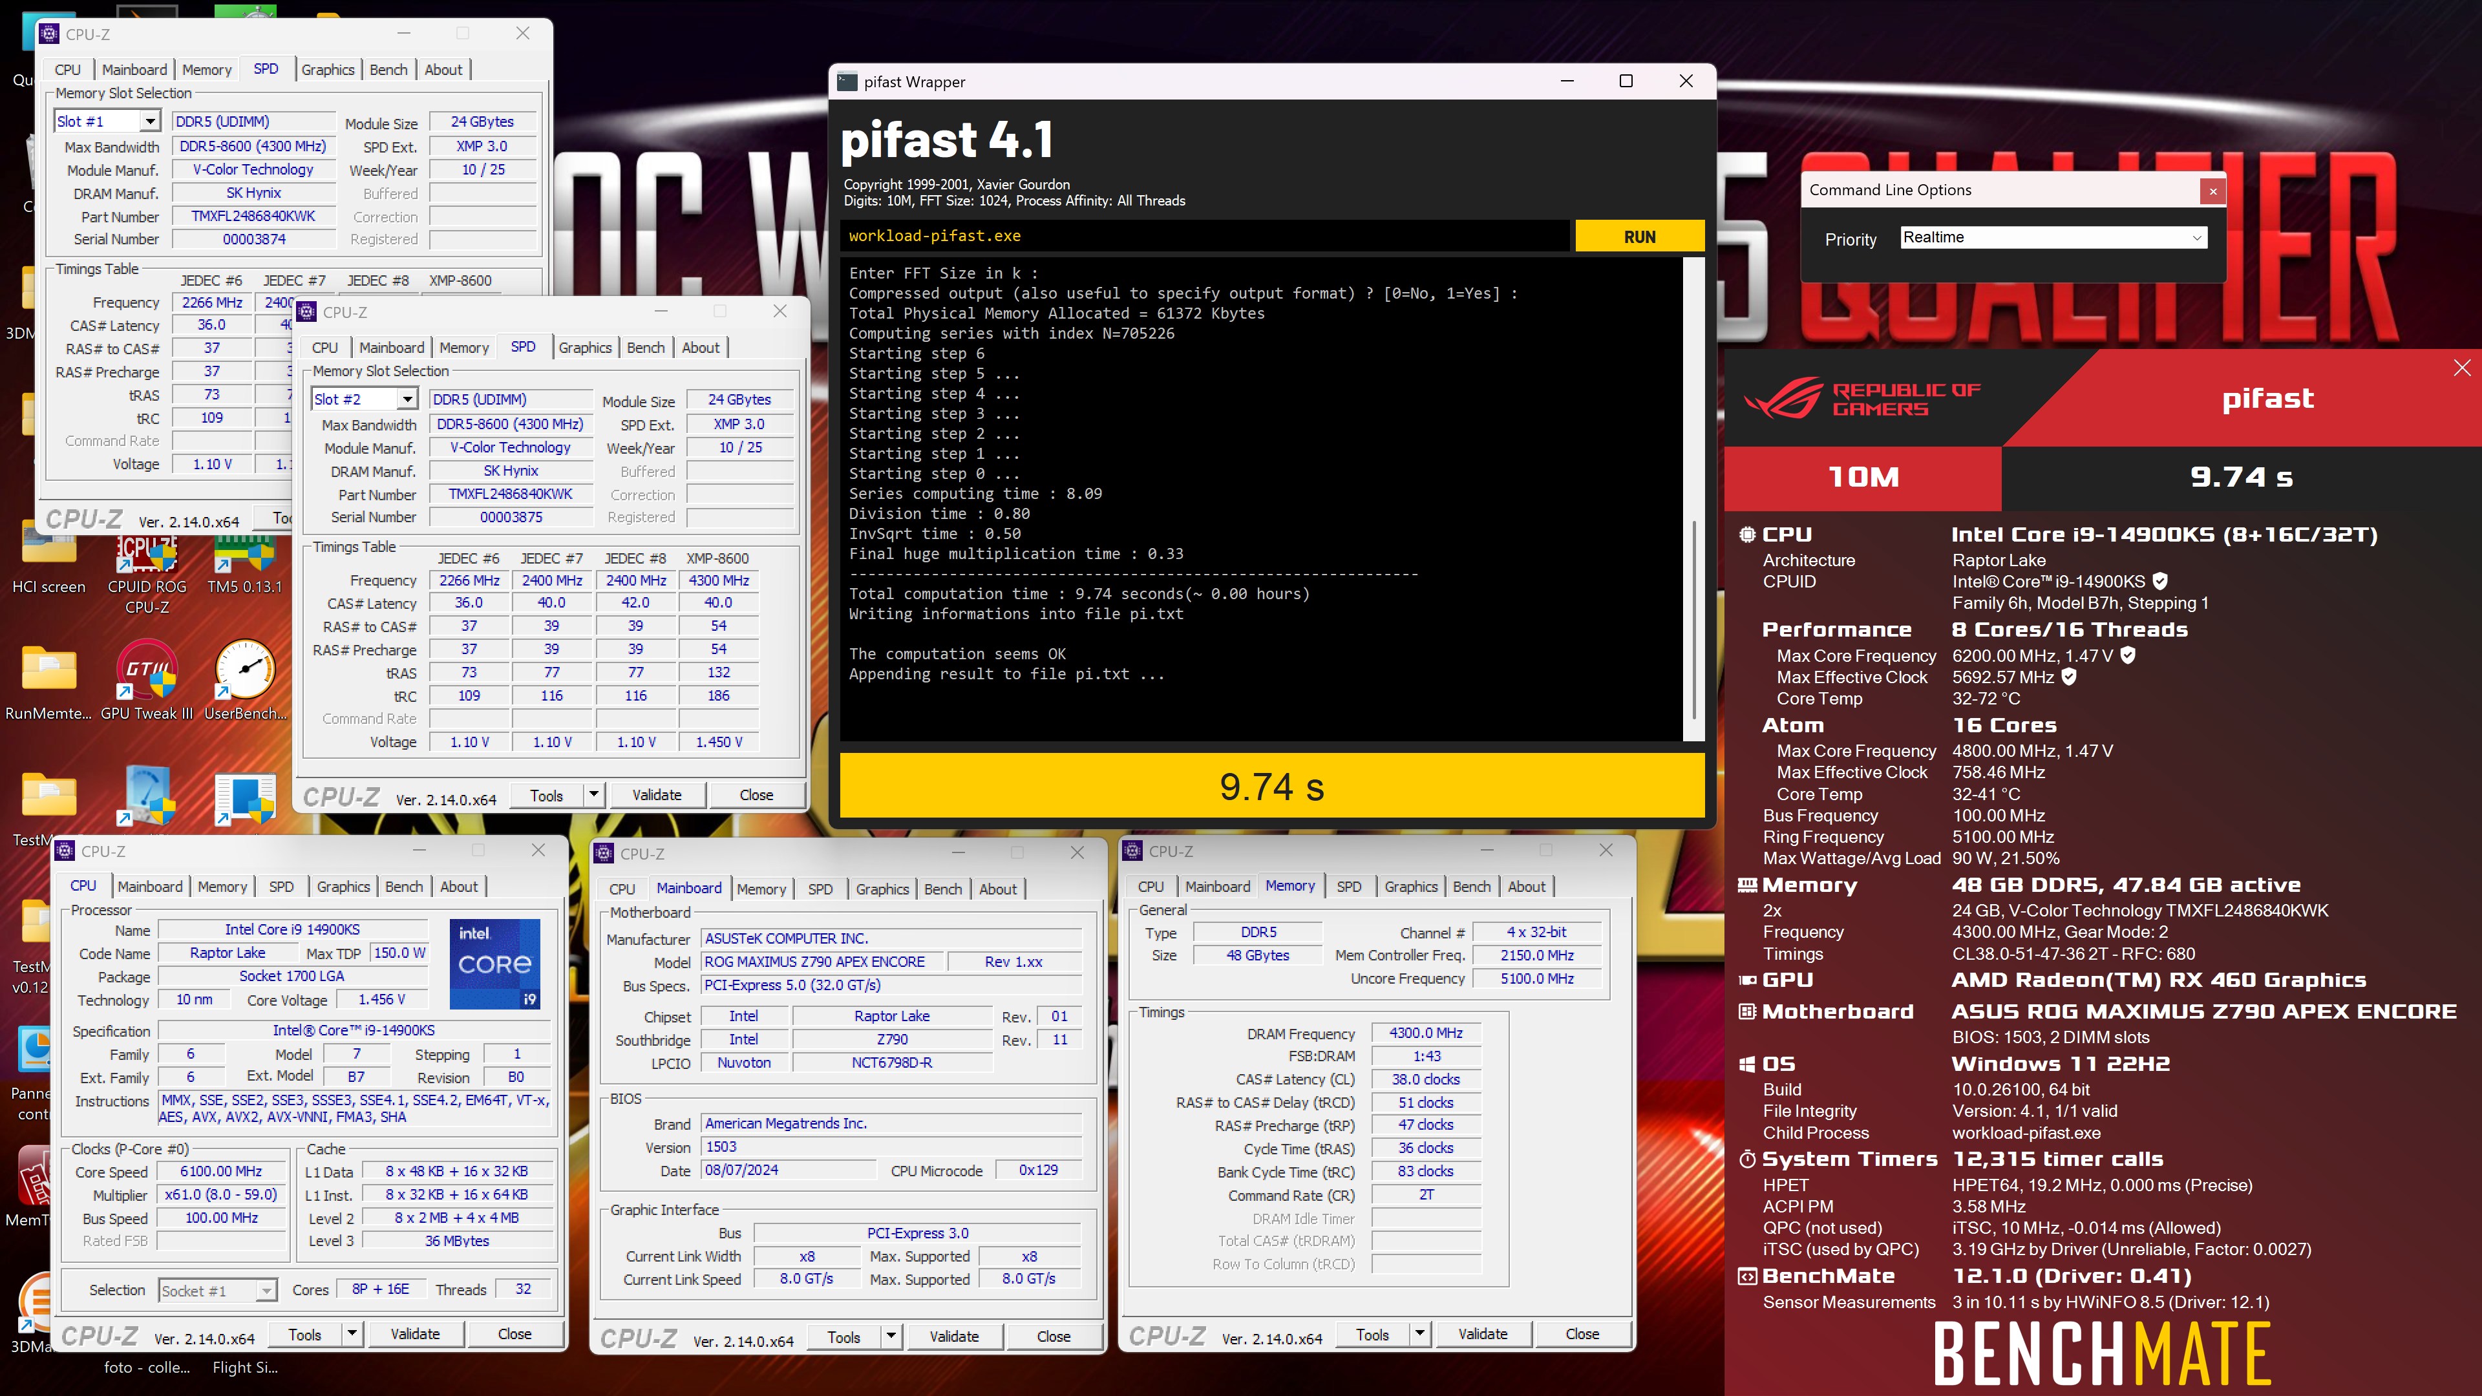Click the BIOS Version 1503 field
The width and height of the screenshot is (2482, 1396).
891,1147
